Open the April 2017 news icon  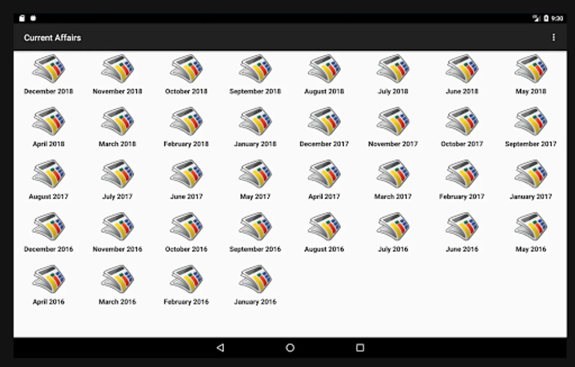tap(324, 174)
